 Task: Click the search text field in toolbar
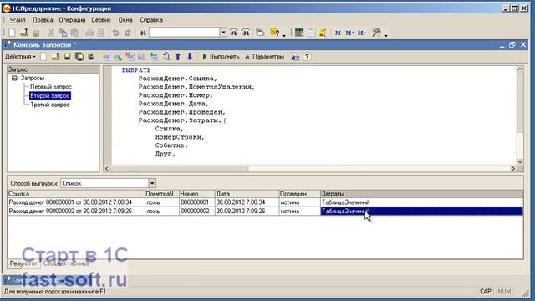coord(184,33)
